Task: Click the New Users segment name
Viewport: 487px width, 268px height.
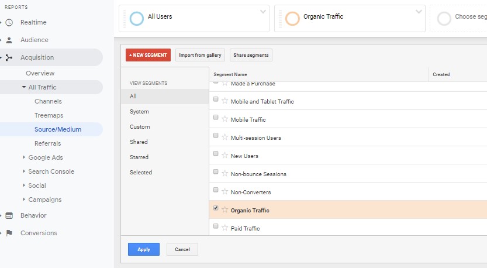Action: click(244, 156)
